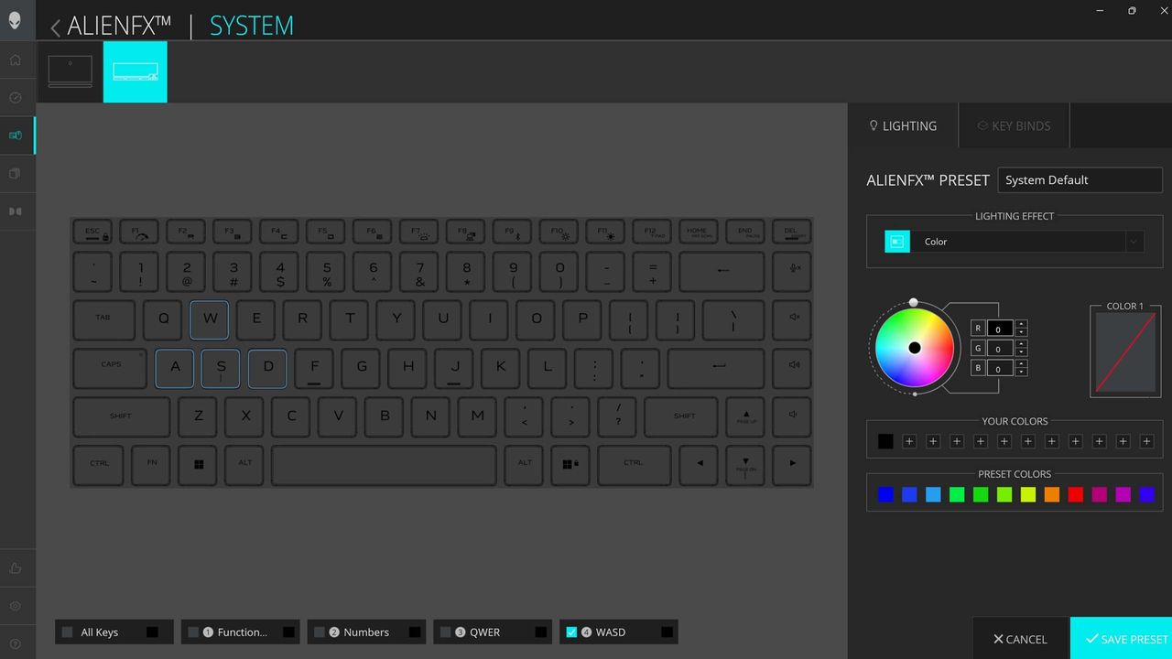Select the highlighted keyboard device thumbnail
The width and height of the screenshot is (1172, 659).
coord(136,71)
